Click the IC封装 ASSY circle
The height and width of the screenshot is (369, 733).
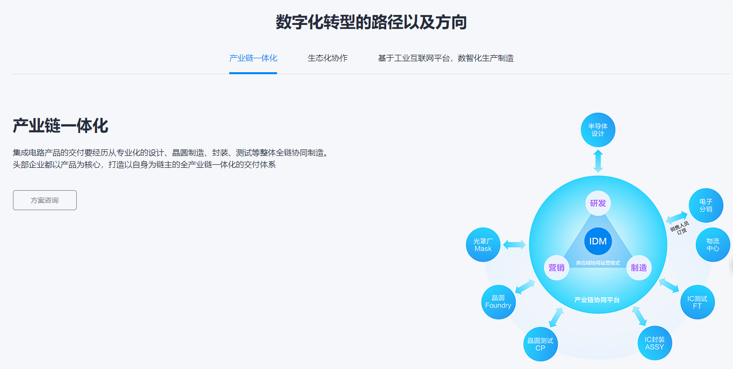(654, 343)
